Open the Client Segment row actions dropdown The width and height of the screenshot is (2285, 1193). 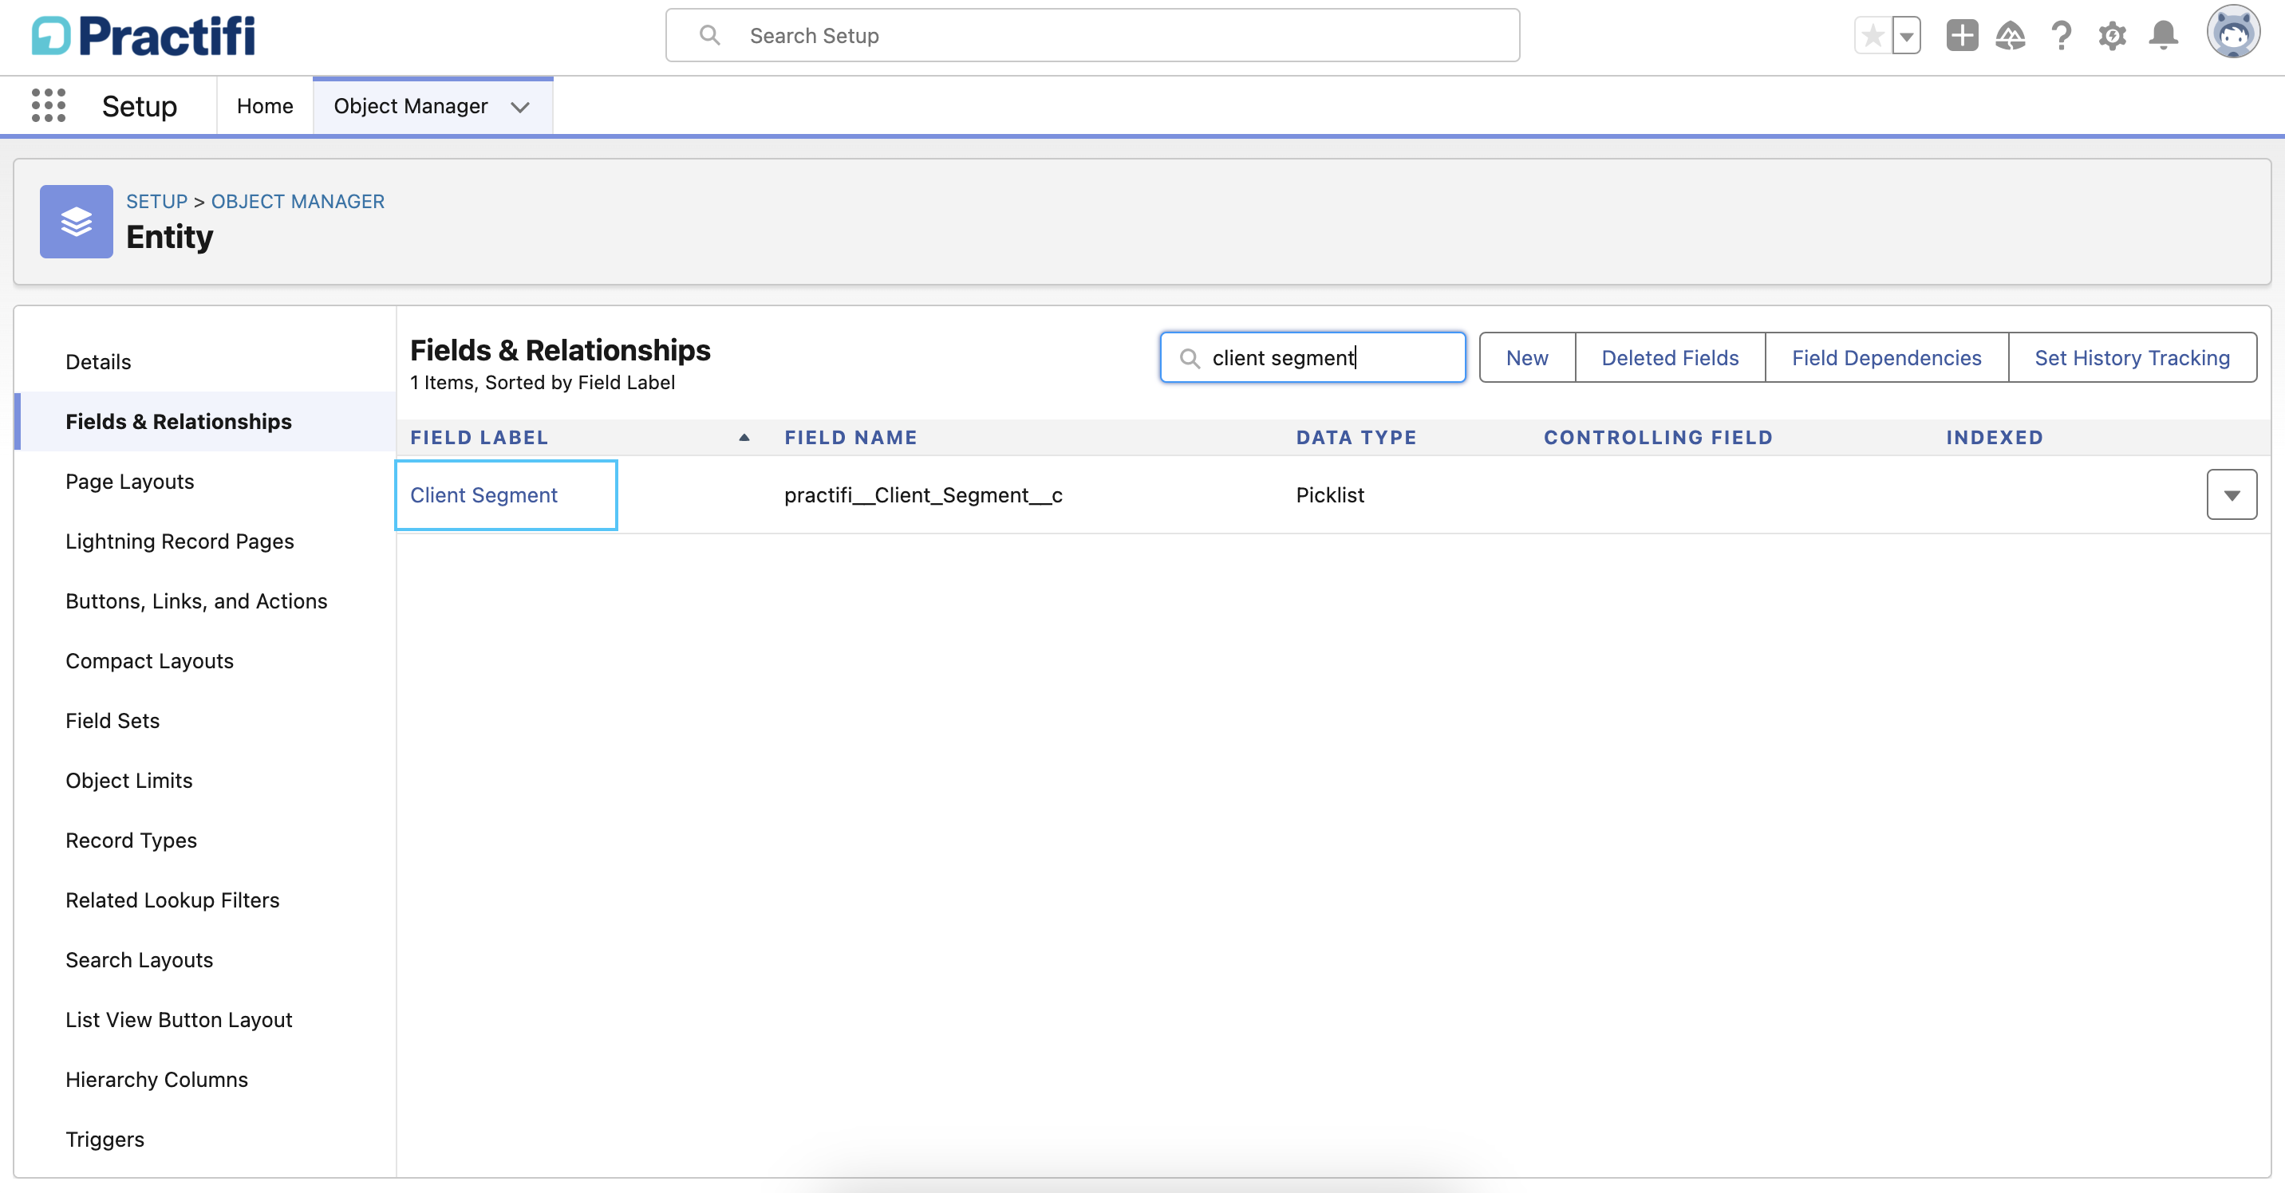tap(2231, 494)
